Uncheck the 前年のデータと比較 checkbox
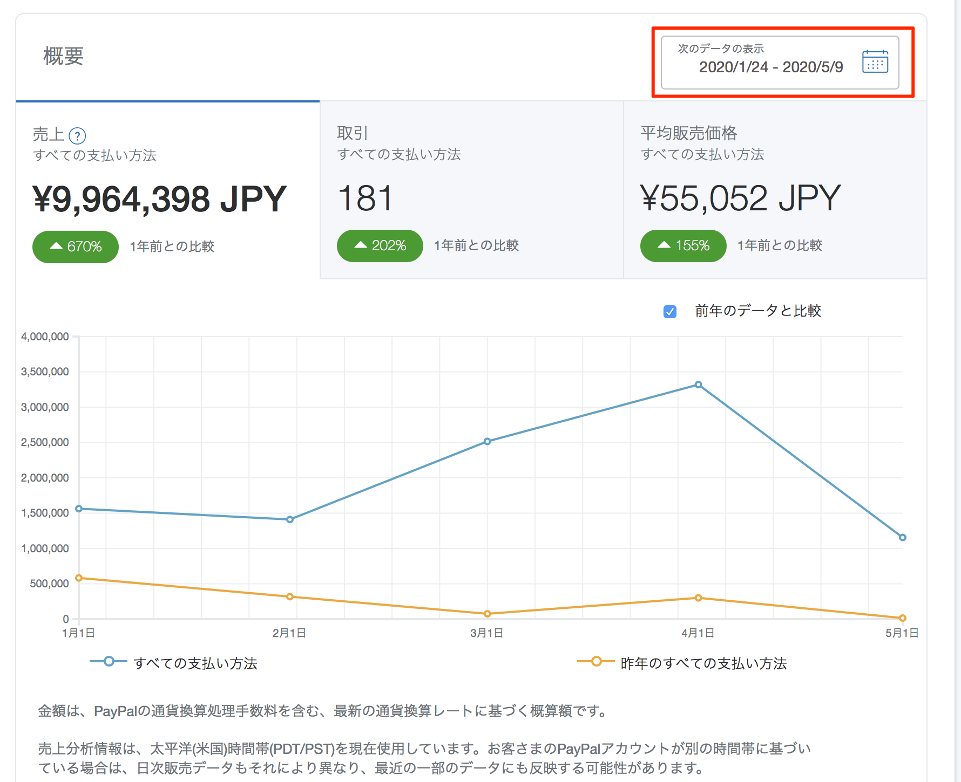The height and width of the screenshot is (782, 961). 670,312
